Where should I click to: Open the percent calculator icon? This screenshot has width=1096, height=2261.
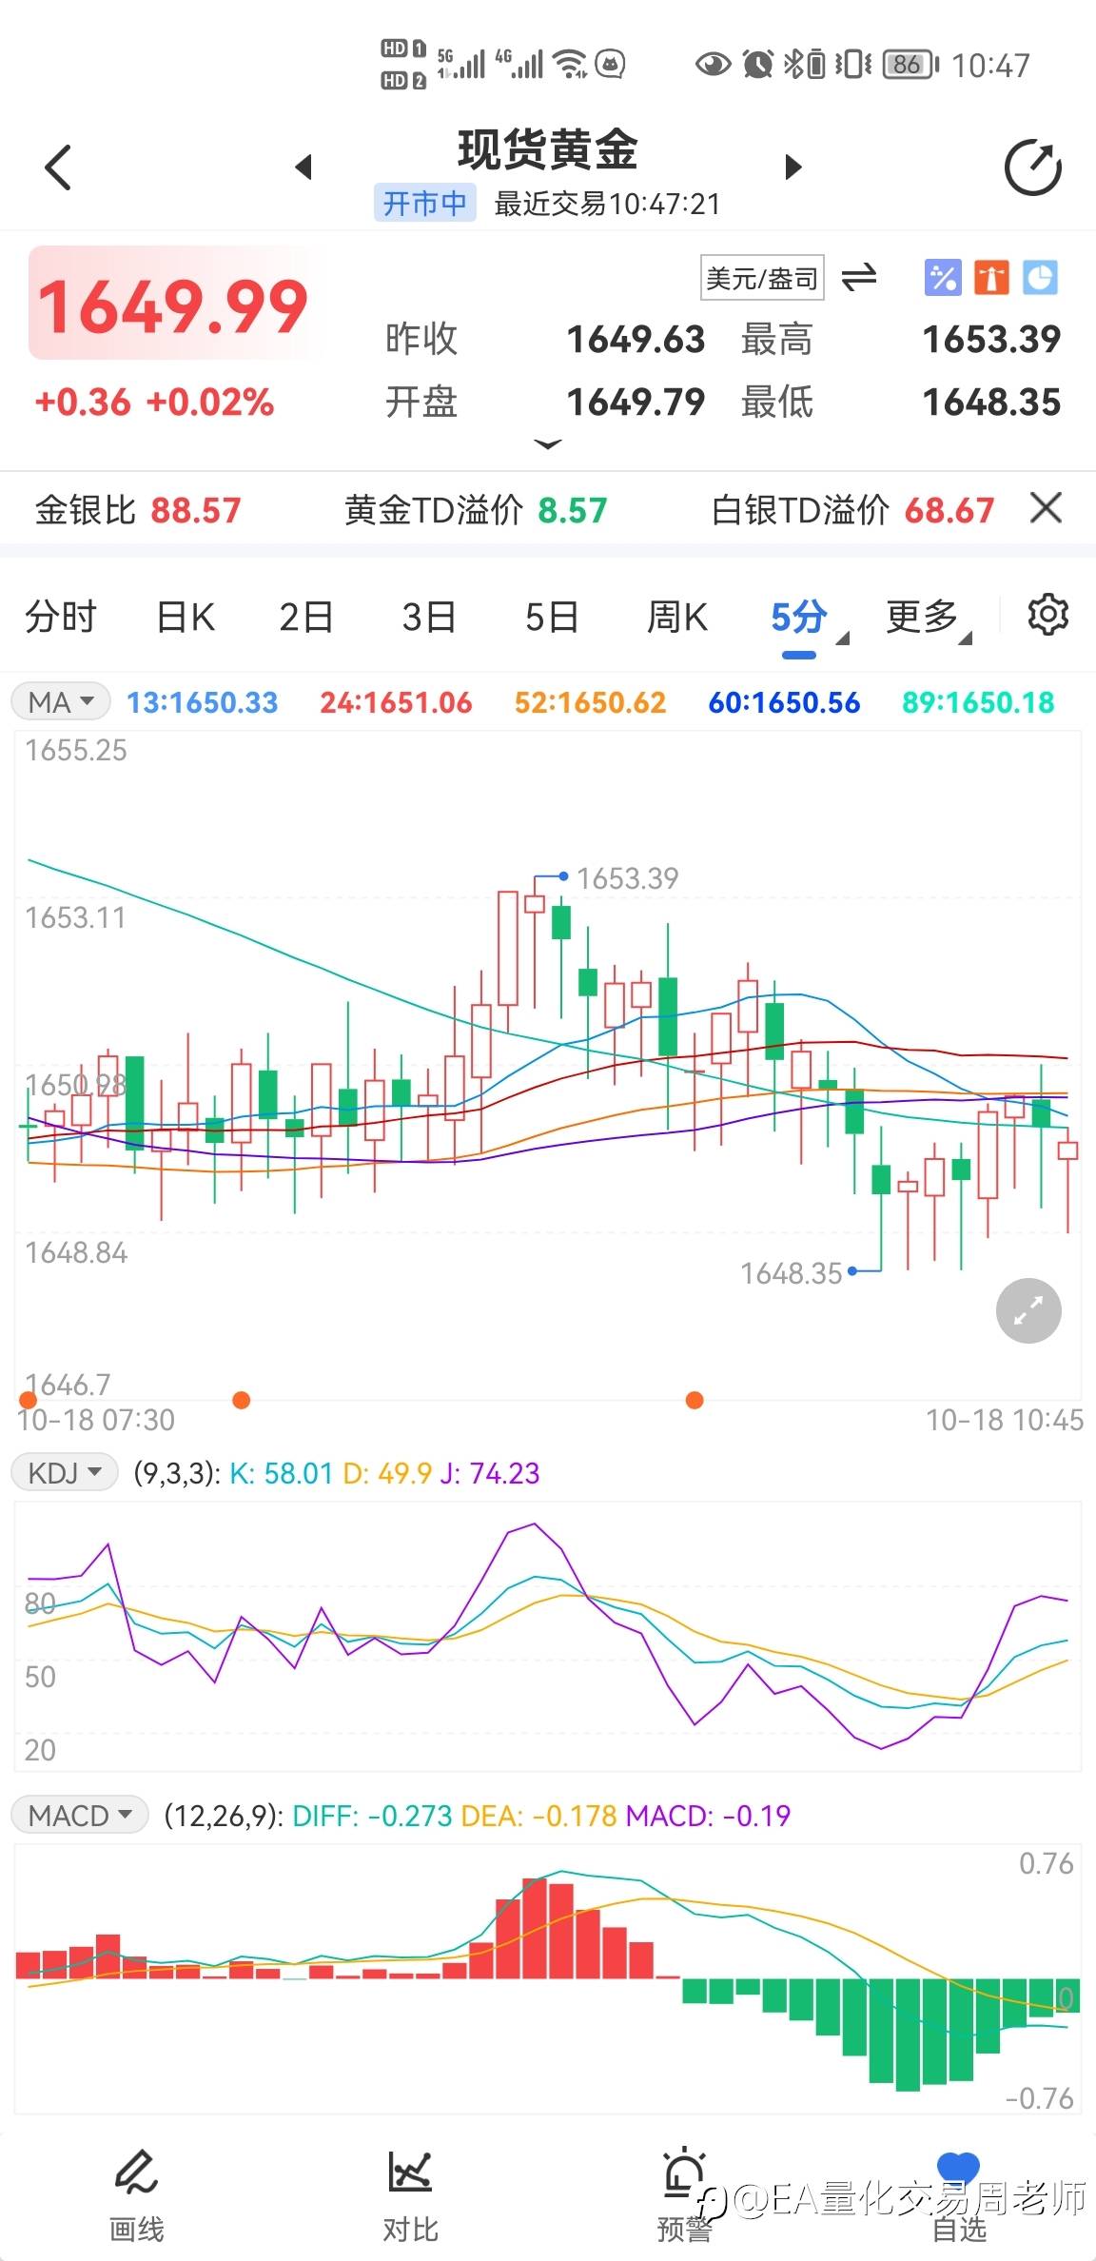(943, 278)
